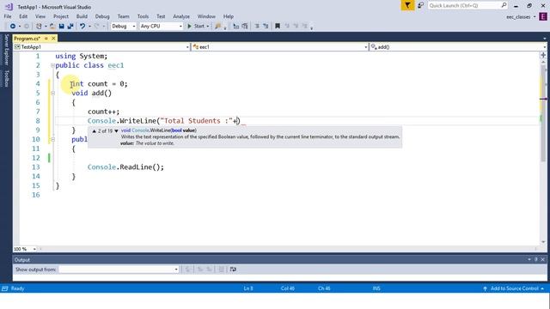Open the Team menu

pyautogui.click(x=123, y=16)
